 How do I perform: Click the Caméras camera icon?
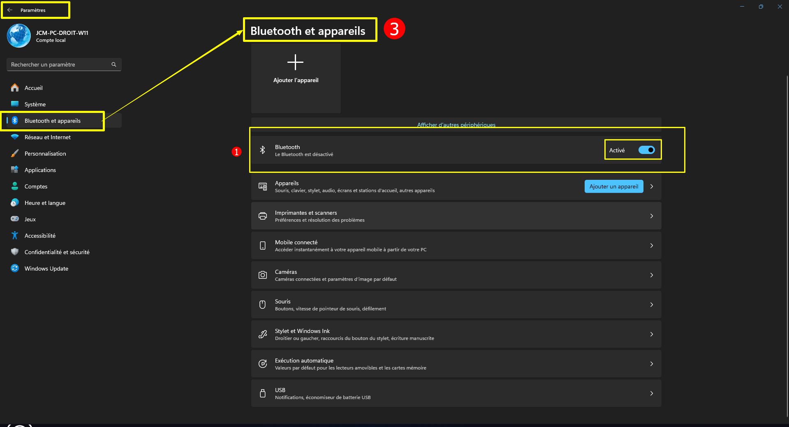tap(263, 275)
